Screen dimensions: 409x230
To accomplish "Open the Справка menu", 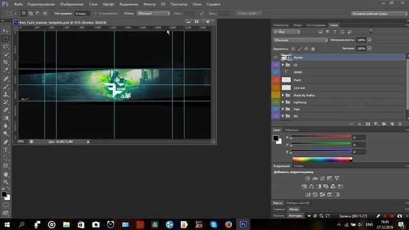I will 213,4.
